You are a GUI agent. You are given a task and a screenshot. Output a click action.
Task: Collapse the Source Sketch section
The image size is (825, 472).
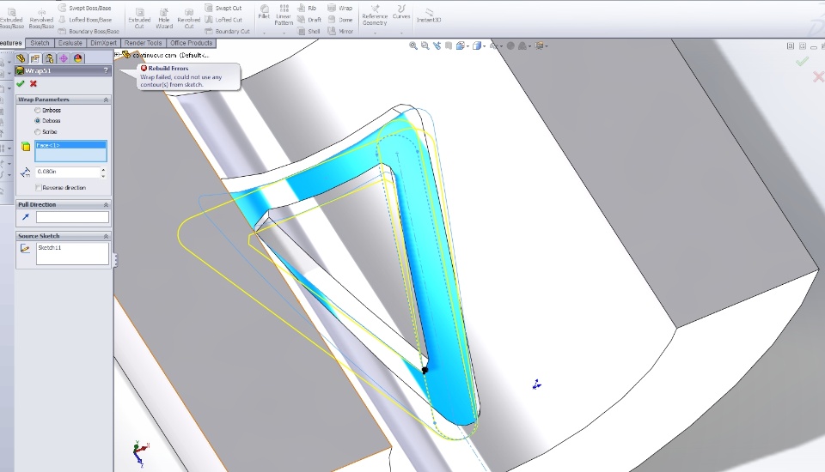106,236
